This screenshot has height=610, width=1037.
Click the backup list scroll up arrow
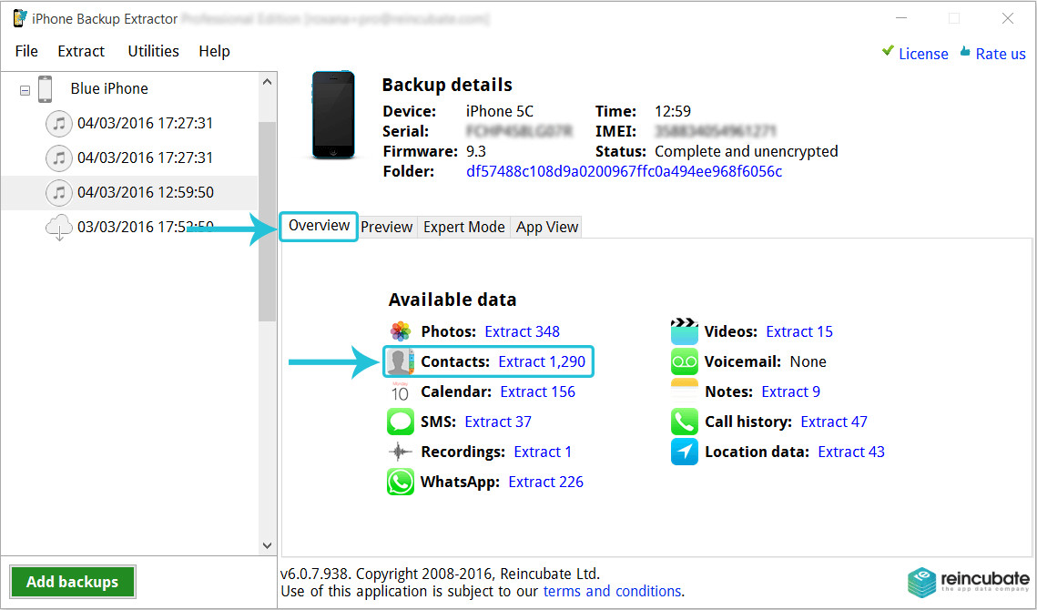(x=267, y=82)
